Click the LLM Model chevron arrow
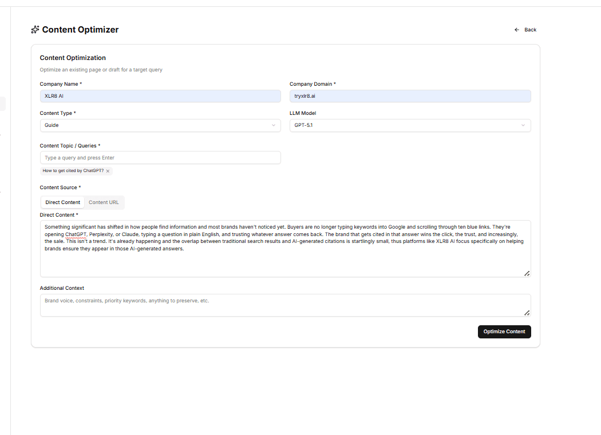 click(523, 125)
